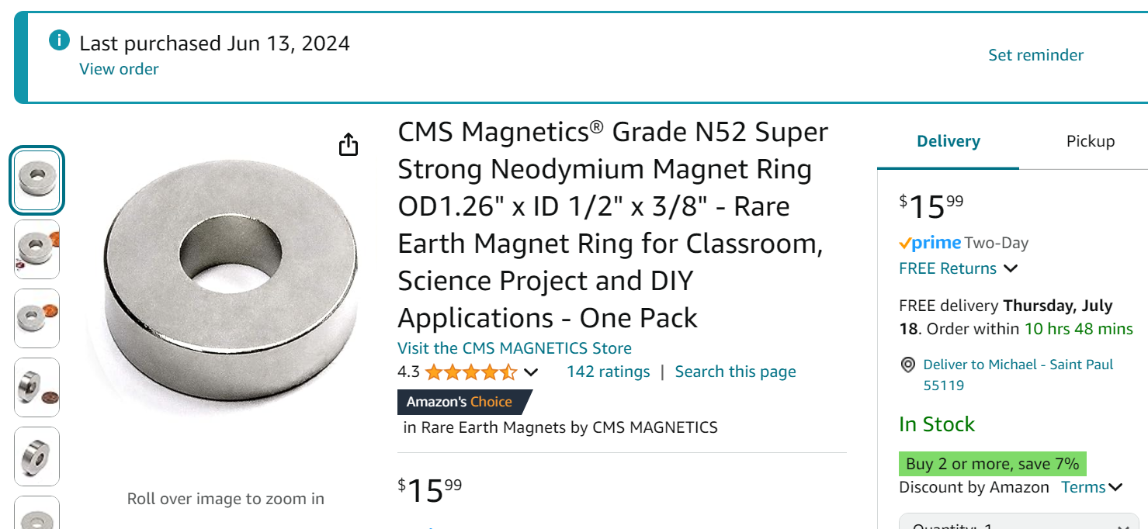Click the share icon above product image

point(349,145)
